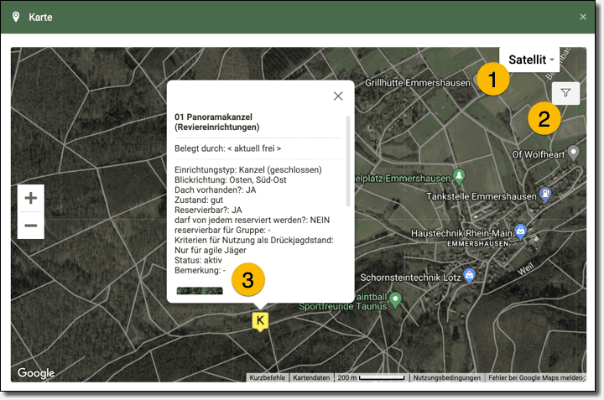Open the map filter funnel button
The image size is (604, 400).
[x=566, y=93]
